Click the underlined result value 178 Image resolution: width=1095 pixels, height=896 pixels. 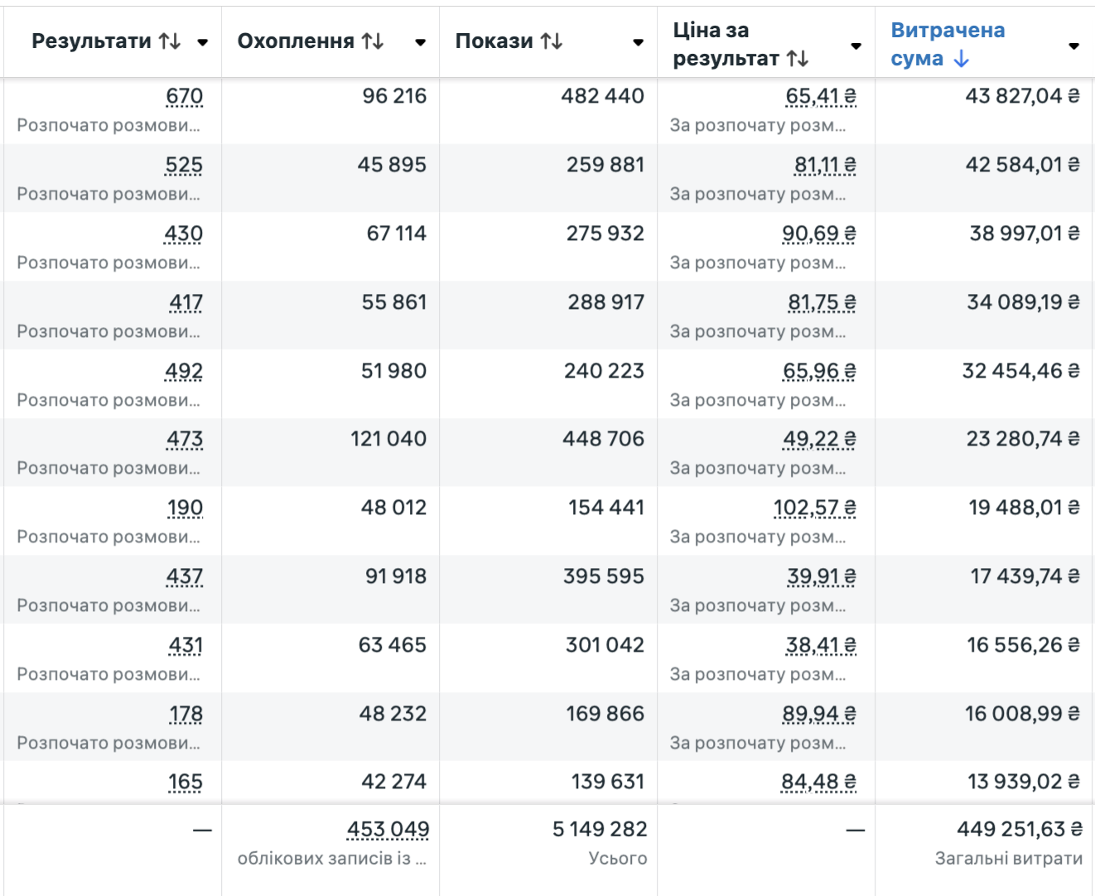coord(186,715)
